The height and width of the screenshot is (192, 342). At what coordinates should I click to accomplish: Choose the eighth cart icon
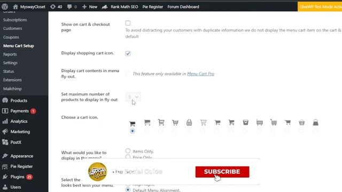(x=231, y=123)
